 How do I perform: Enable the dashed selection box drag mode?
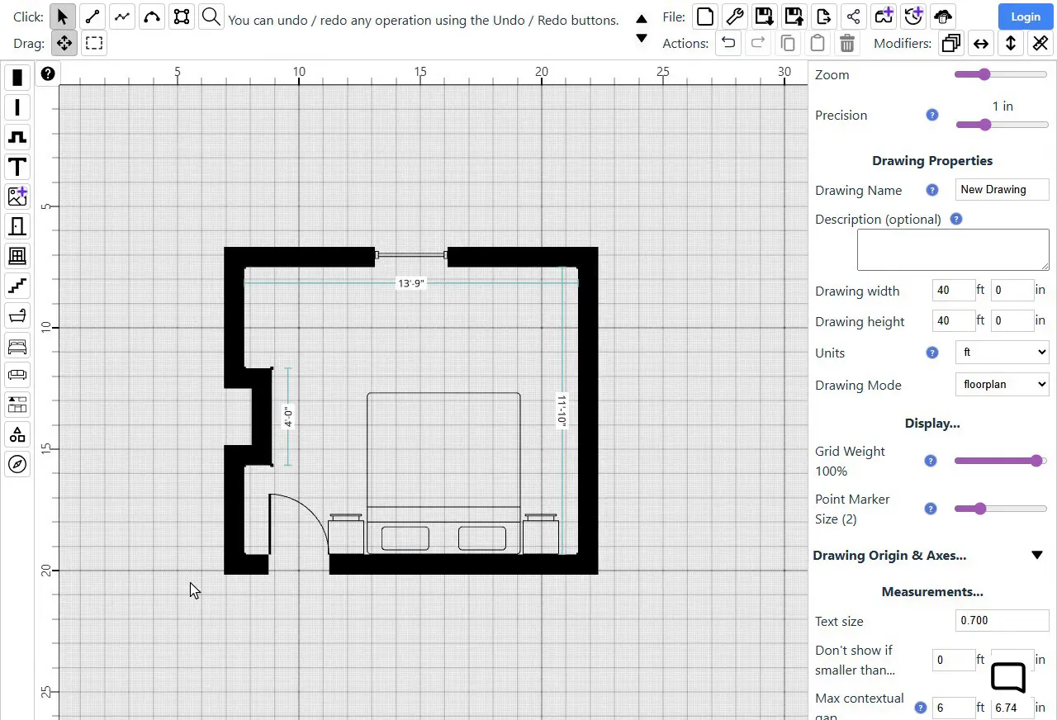click(x=94, y=43)
